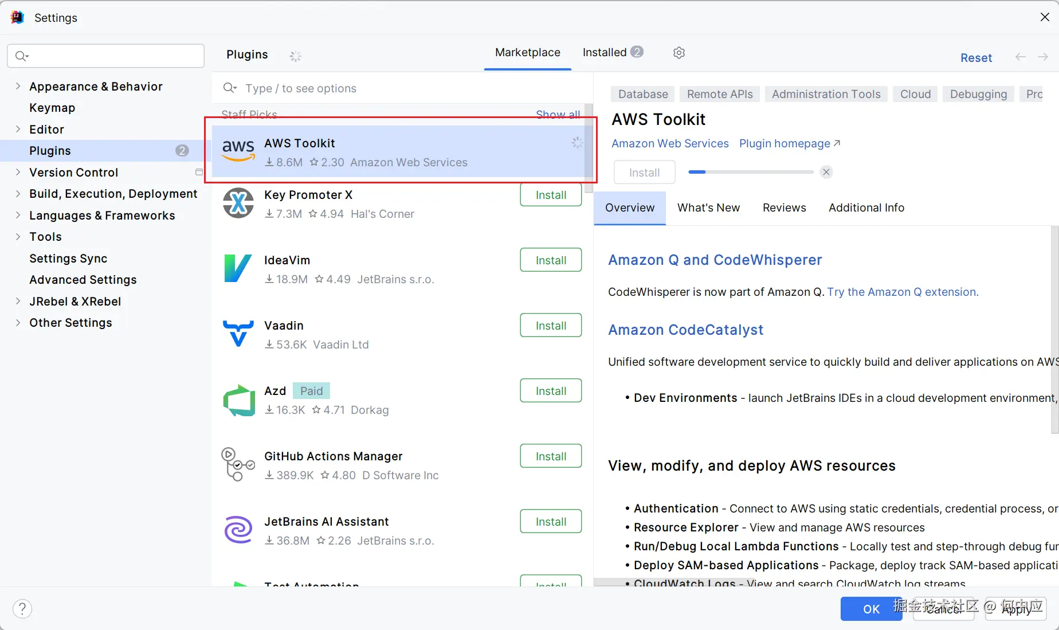1059x630 pixels.
Task: Open the Reviews tab for AWS Toolkit
Action: pos(784,208)
